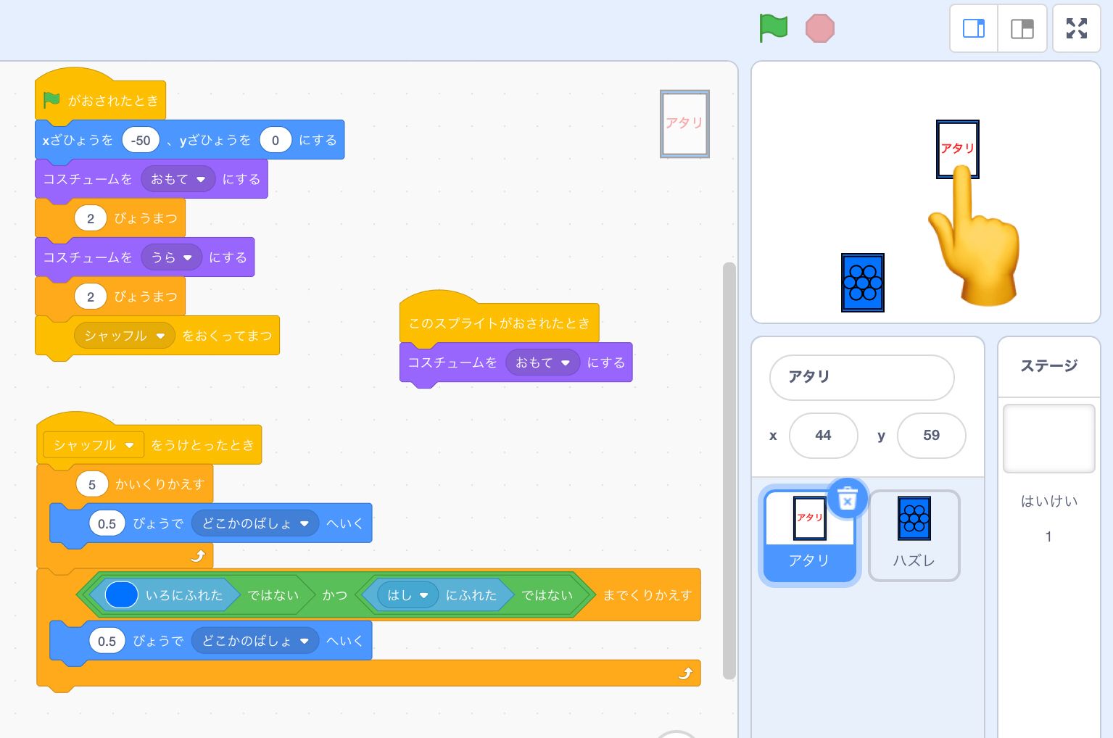
Task: Open the うら costume dropdown
Action: coord(171,257)
